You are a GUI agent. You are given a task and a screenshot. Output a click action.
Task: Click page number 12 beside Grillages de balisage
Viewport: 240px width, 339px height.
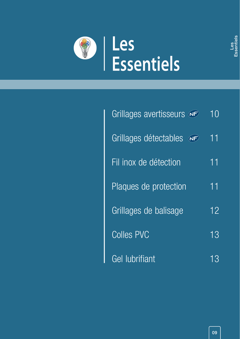tap(214, 211)
